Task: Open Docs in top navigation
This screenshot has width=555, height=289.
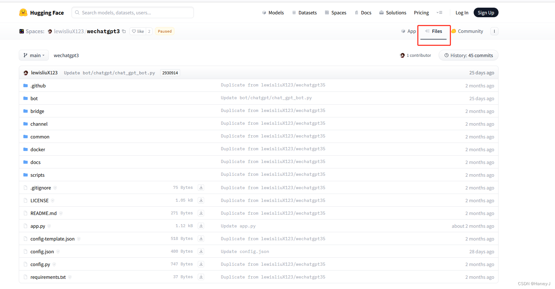Action: pyautogui.click(x=363, y=13)
